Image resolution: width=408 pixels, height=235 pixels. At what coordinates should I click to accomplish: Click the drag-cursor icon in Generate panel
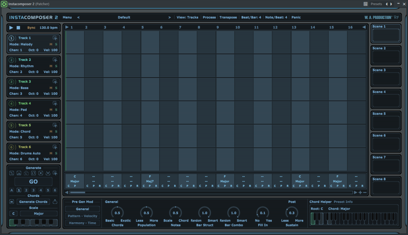55,173
